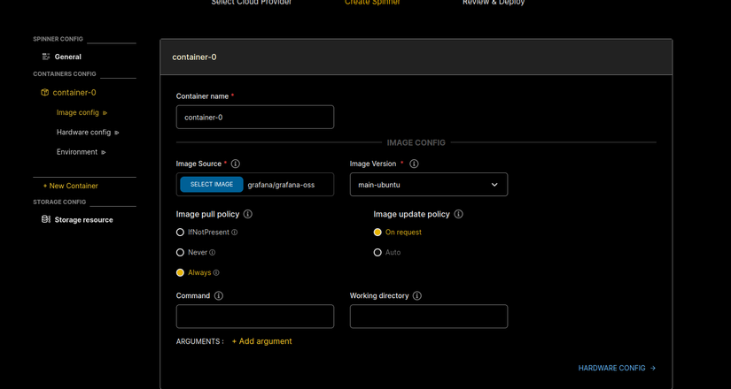Screen dimensions: 731x389
Task: Proceed to HARDWARE CONFIG
Action: [618, 368]
